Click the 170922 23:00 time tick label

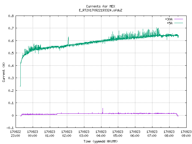pyautogui.click(x=15, y=134)
